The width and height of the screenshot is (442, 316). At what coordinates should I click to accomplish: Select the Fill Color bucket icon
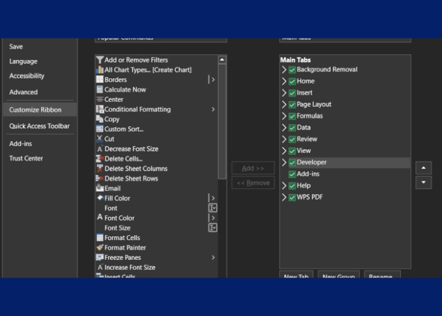[100, 198]
